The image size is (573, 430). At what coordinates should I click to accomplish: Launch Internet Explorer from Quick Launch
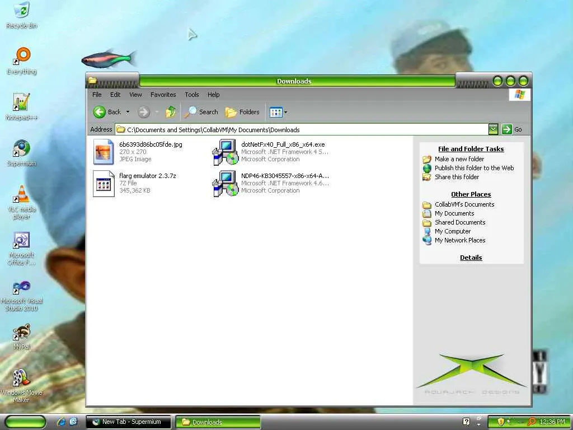pos(61,422)
